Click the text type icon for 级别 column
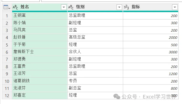The width and height of the screenshot is (182, 104). (71, 7)
